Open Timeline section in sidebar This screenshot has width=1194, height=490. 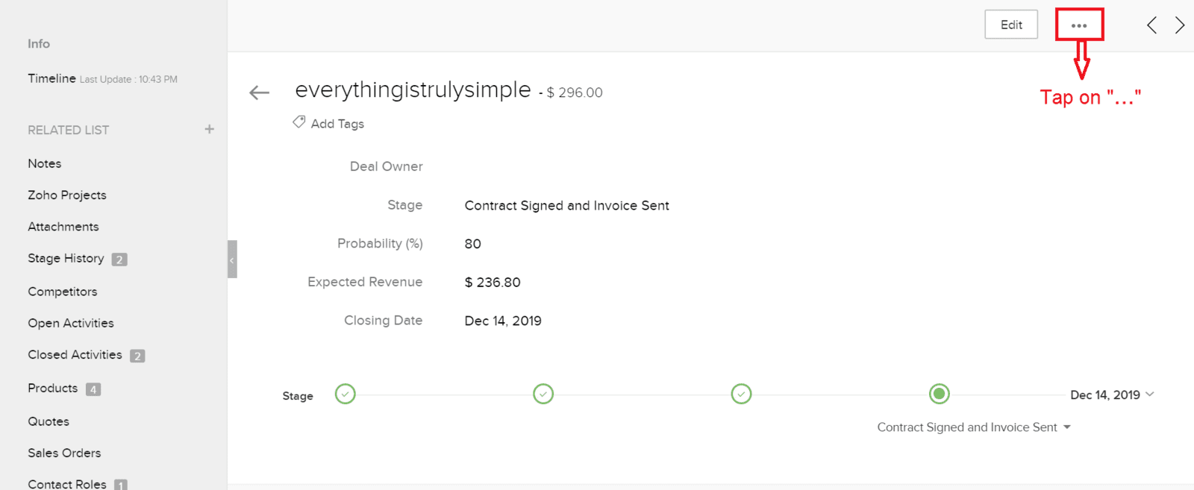tap(51, 78)
